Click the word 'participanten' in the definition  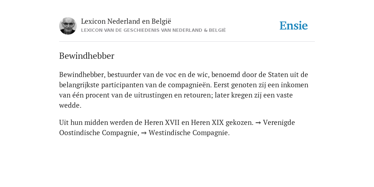(x=122, y=85)
